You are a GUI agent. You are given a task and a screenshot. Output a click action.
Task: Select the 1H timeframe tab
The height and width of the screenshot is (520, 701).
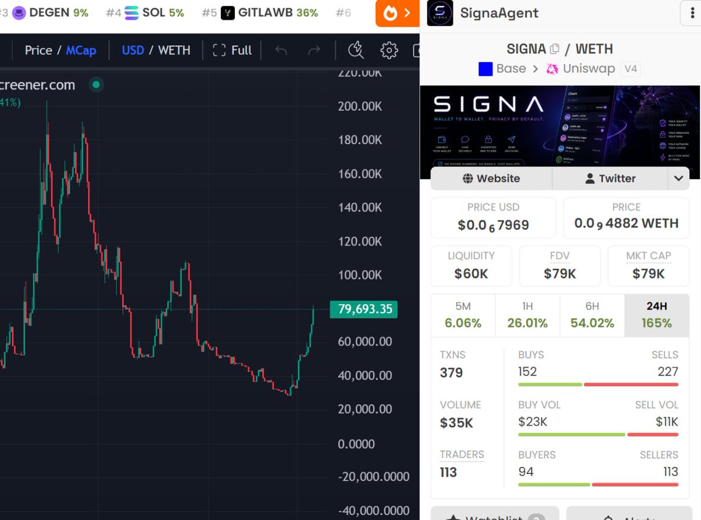pyautogui.click(x=528, y=316)
